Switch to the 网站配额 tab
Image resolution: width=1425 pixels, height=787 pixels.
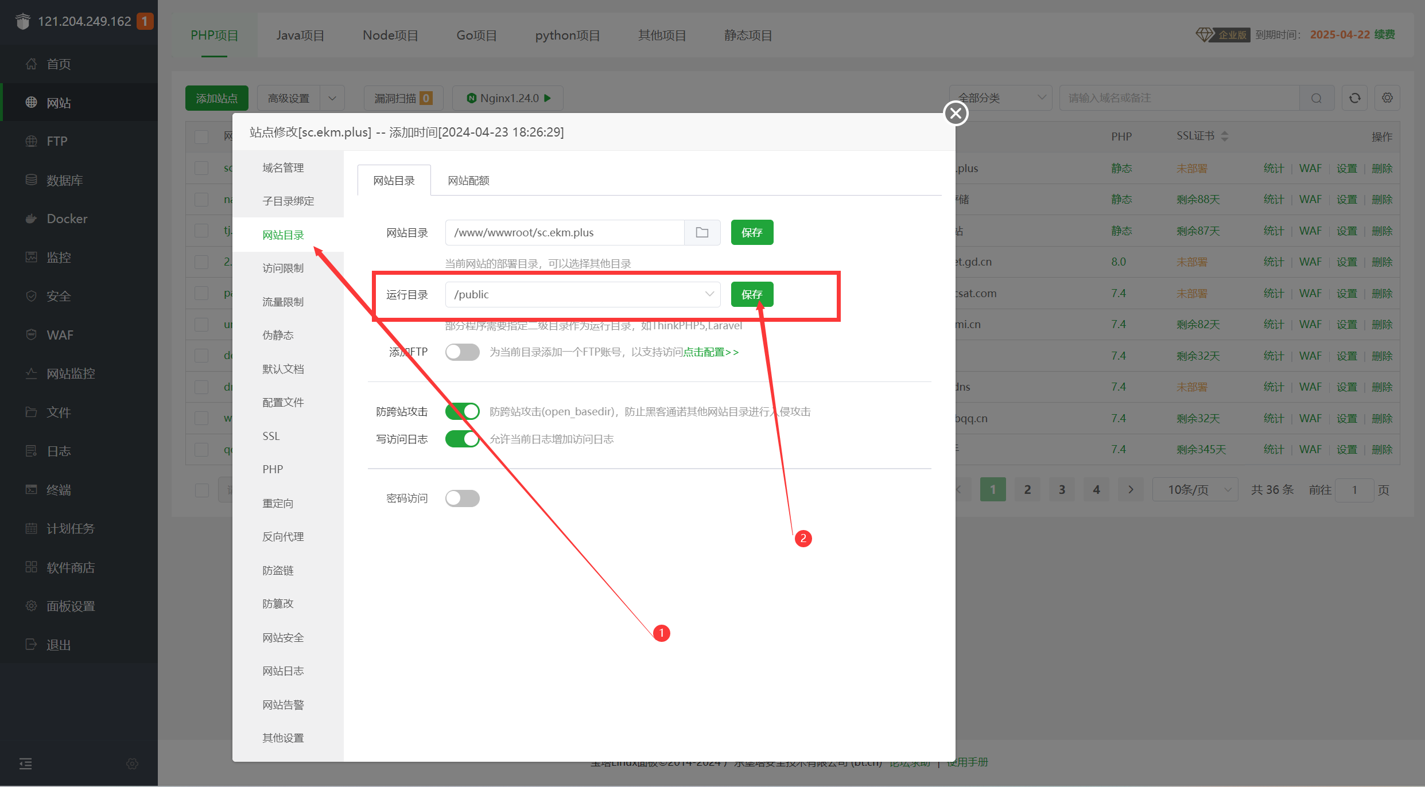pos(468,181)
